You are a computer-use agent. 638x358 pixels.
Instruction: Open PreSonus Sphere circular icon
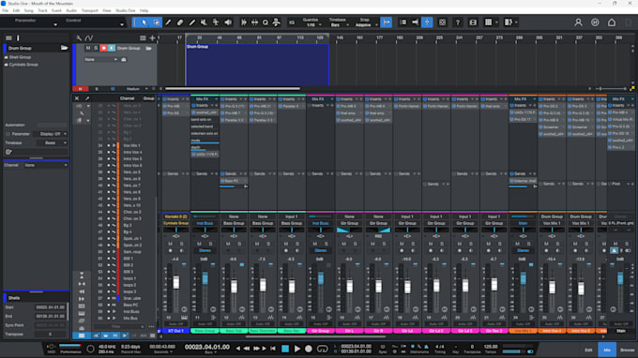[595, 22]
